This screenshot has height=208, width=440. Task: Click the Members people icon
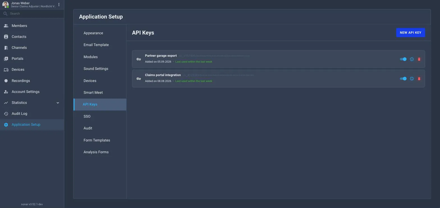6,26
